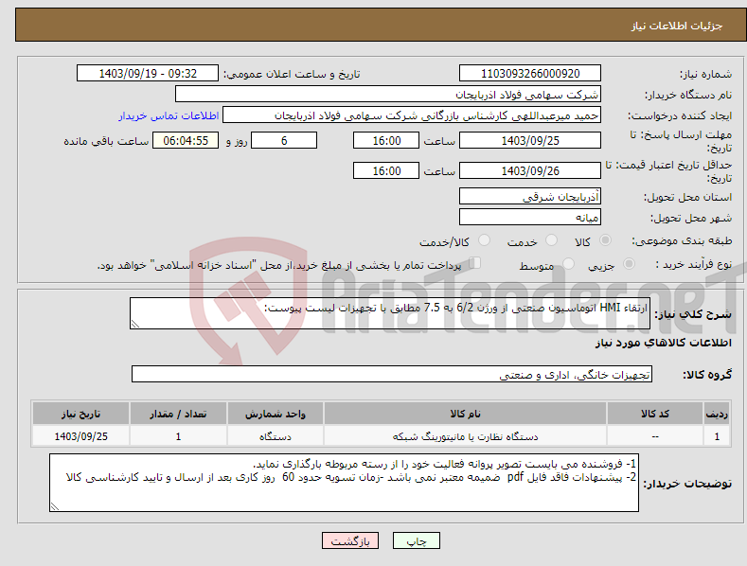747x566 pixels.
Task: Click the response deadline date 1403/09/25 field
Action: 530,140
